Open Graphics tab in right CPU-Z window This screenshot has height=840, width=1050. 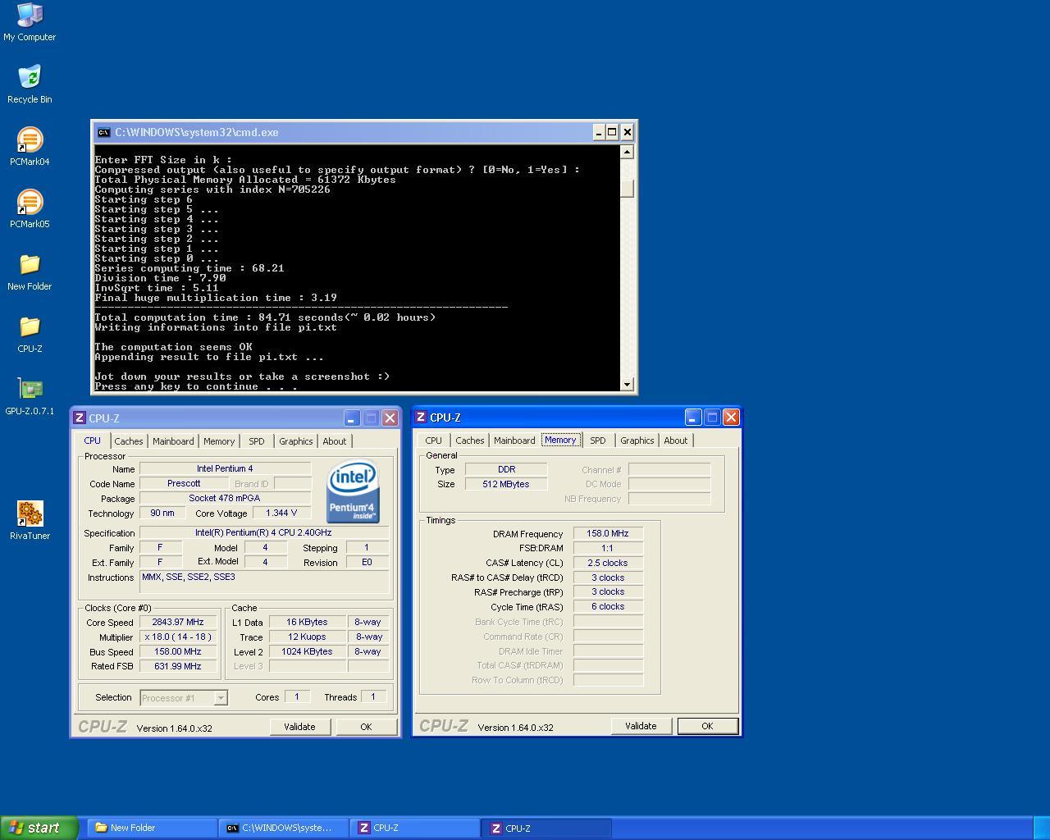[637, 441]
